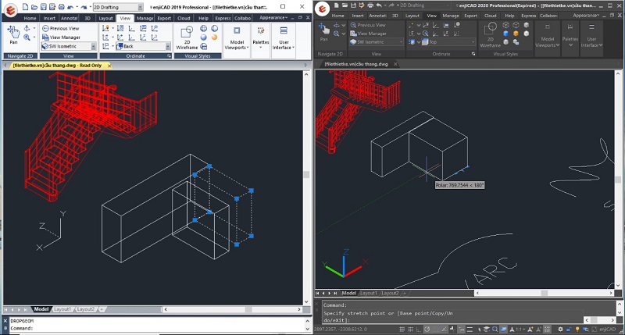This screenshot has height=335, width=625.
Task: Select 2D Wireframe visual style in the right window
Action: pos(490,35)
